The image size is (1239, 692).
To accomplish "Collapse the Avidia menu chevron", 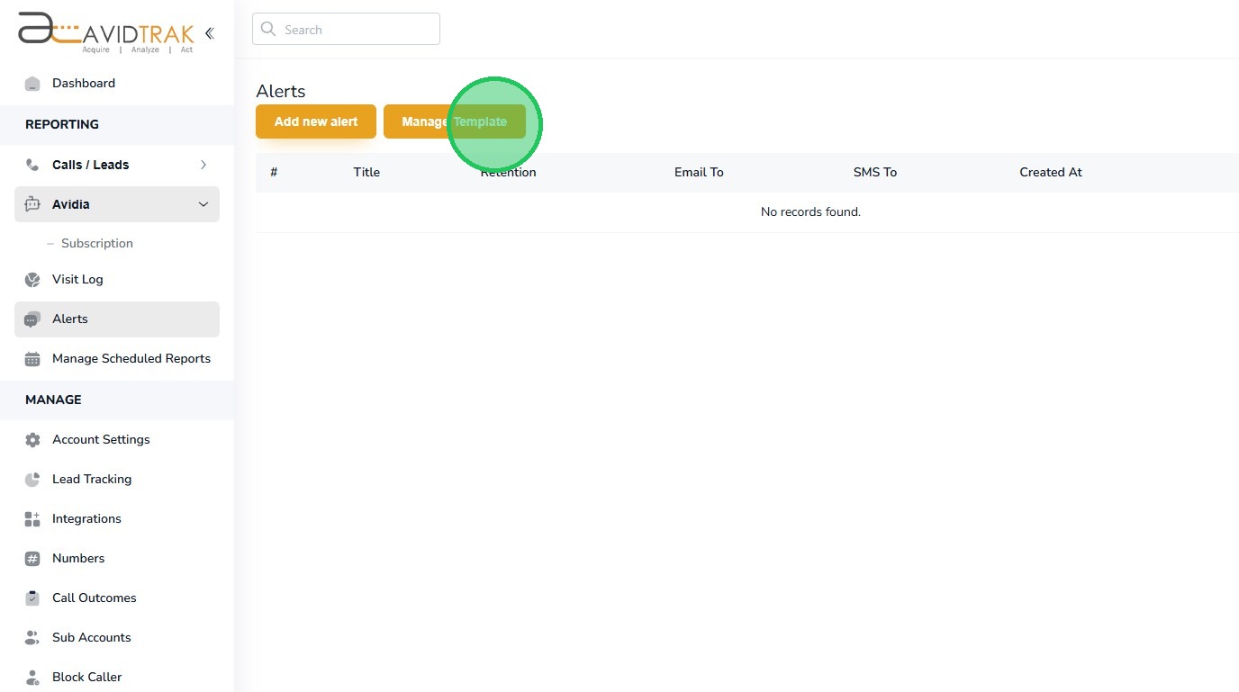I will (203, 204).
